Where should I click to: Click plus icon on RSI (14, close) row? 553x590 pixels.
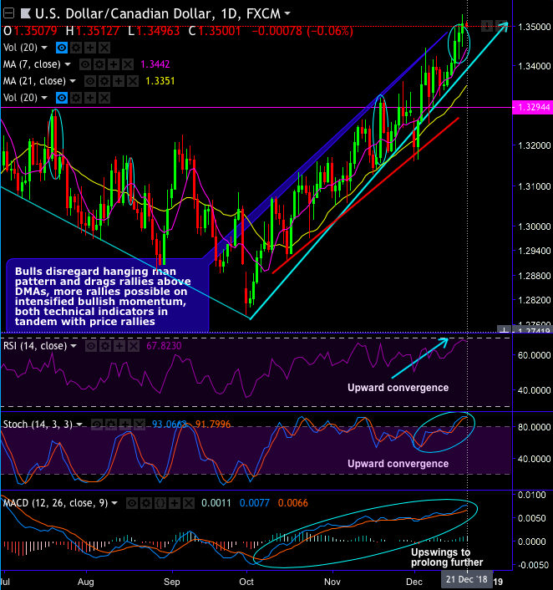coord(119,346)
